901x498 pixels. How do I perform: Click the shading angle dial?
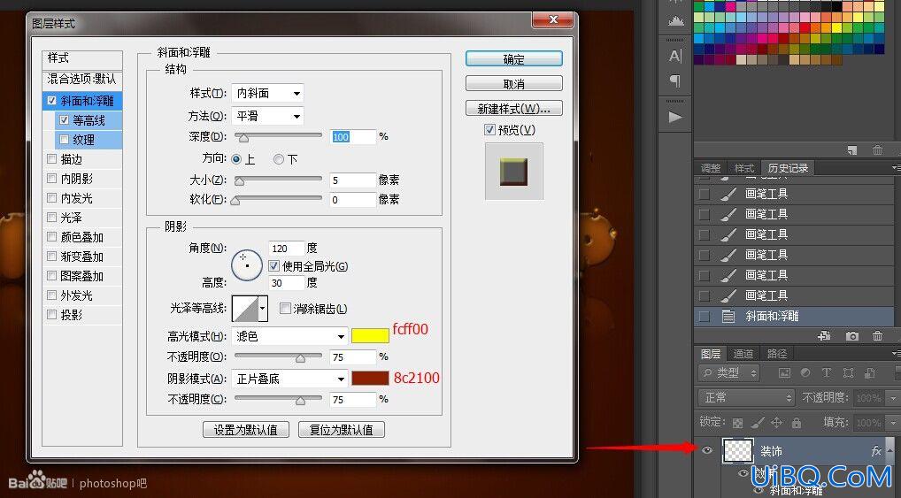247,264
